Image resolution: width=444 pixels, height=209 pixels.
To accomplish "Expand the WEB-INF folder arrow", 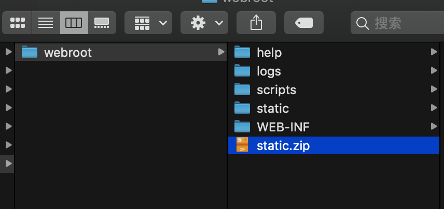I will [x=434, y=127].
